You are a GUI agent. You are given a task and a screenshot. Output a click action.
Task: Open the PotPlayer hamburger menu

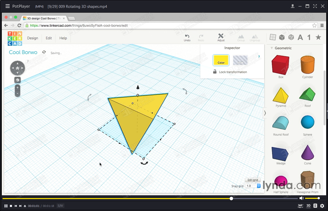click(x=8, y=6)
